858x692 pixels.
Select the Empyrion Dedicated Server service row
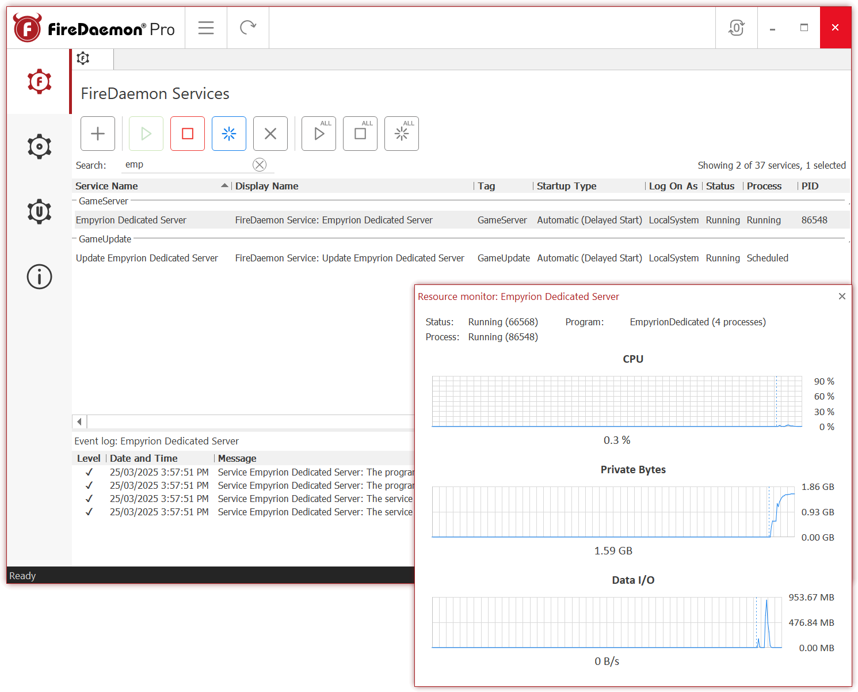coord(462,220)
